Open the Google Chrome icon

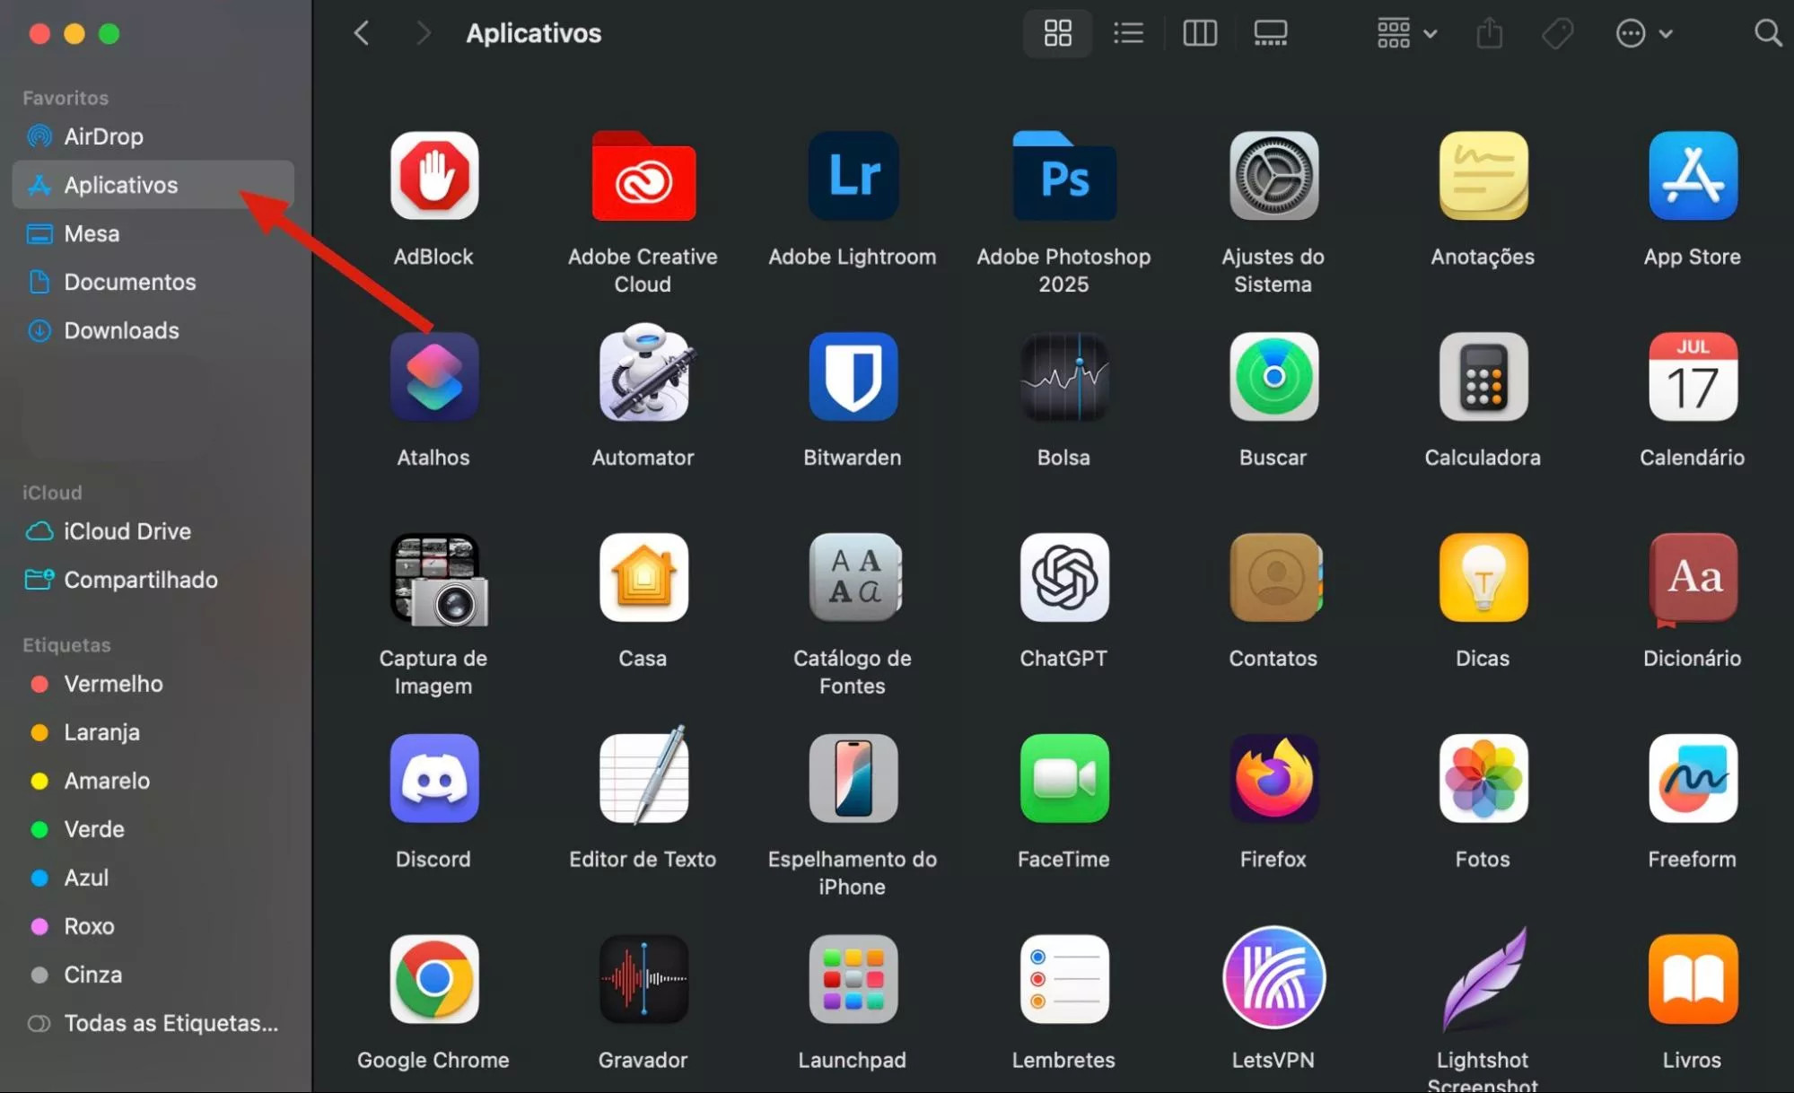(433, 979)
